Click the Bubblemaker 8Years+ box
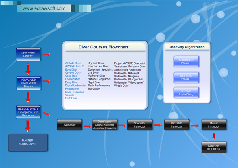The height and width of the screenshot is (168, 238). coord(186,61)
